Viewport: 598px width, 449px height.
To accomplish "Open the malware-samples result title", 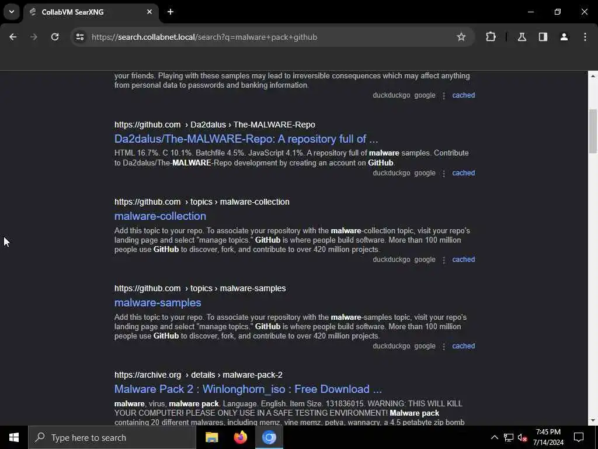I will pyautogui.click(x=158, y=303).
